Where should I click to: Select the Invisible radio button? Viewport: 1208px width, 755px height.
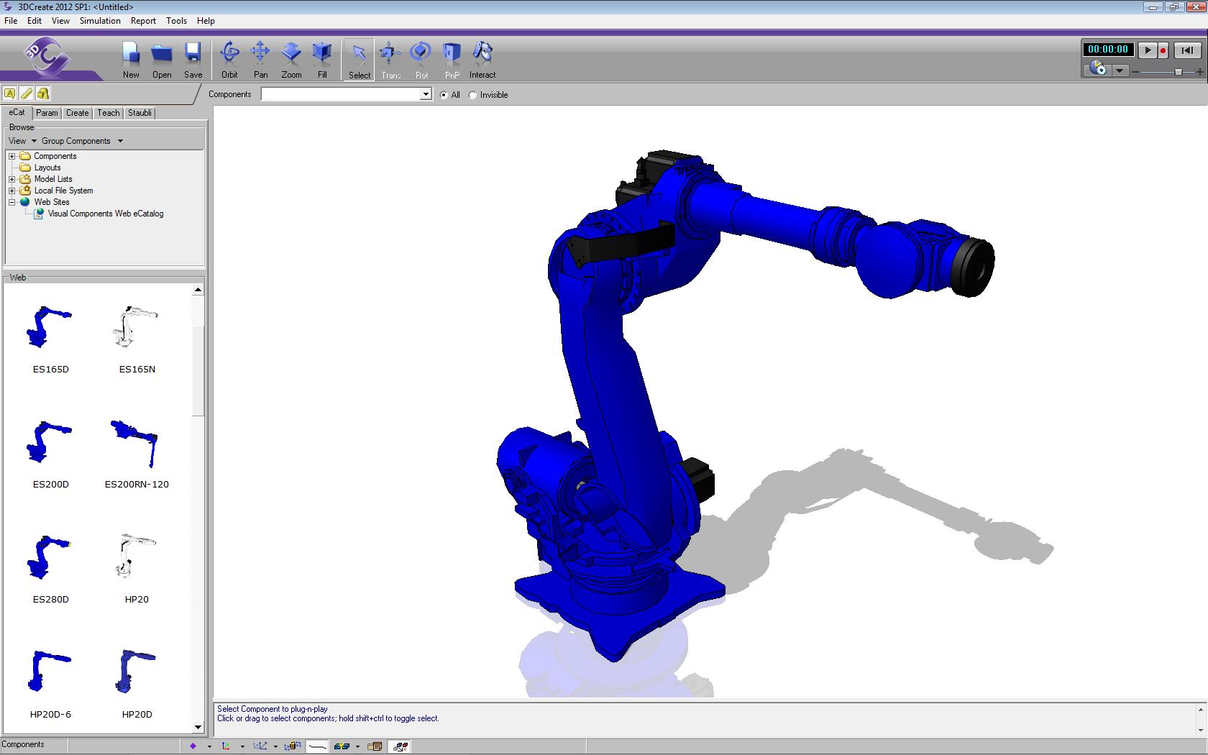click(x=472, y=95)
